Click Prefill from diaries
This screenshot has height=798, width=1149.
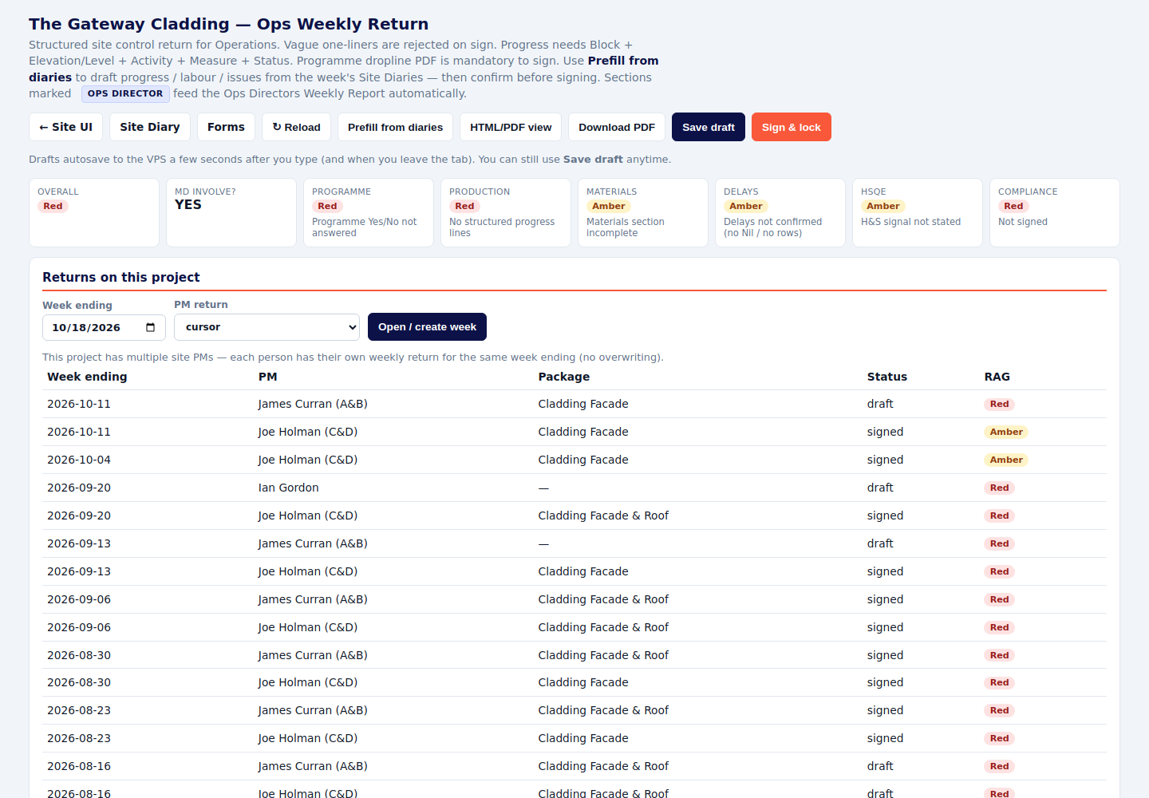click(395, 127)
